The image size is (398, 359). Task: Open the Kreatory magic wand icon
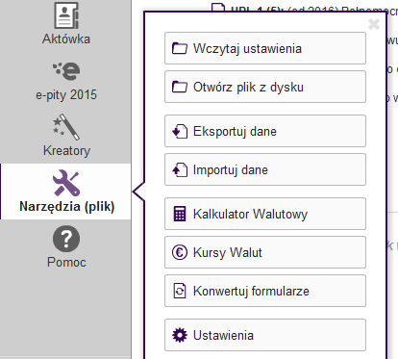click(x=66, y=127)
